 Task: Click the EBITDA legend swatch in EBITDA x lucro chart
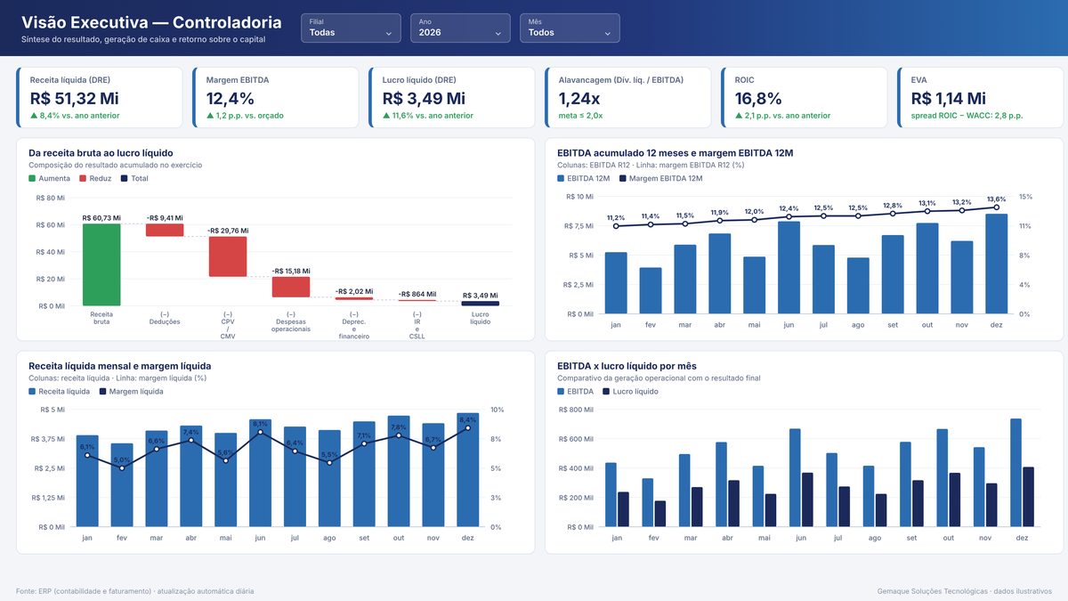[562, 392]
